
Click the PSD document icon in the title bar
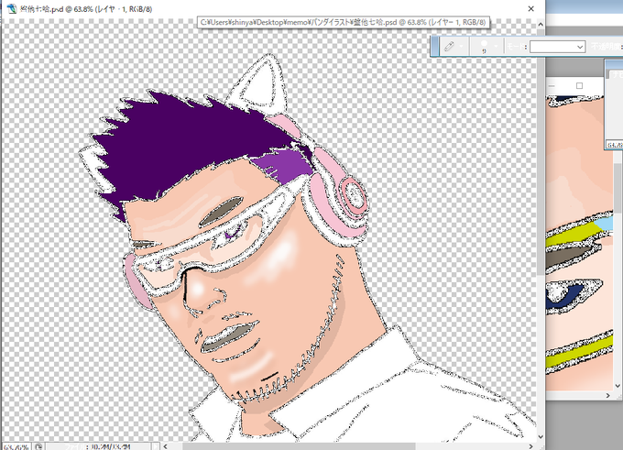(12, 9)
